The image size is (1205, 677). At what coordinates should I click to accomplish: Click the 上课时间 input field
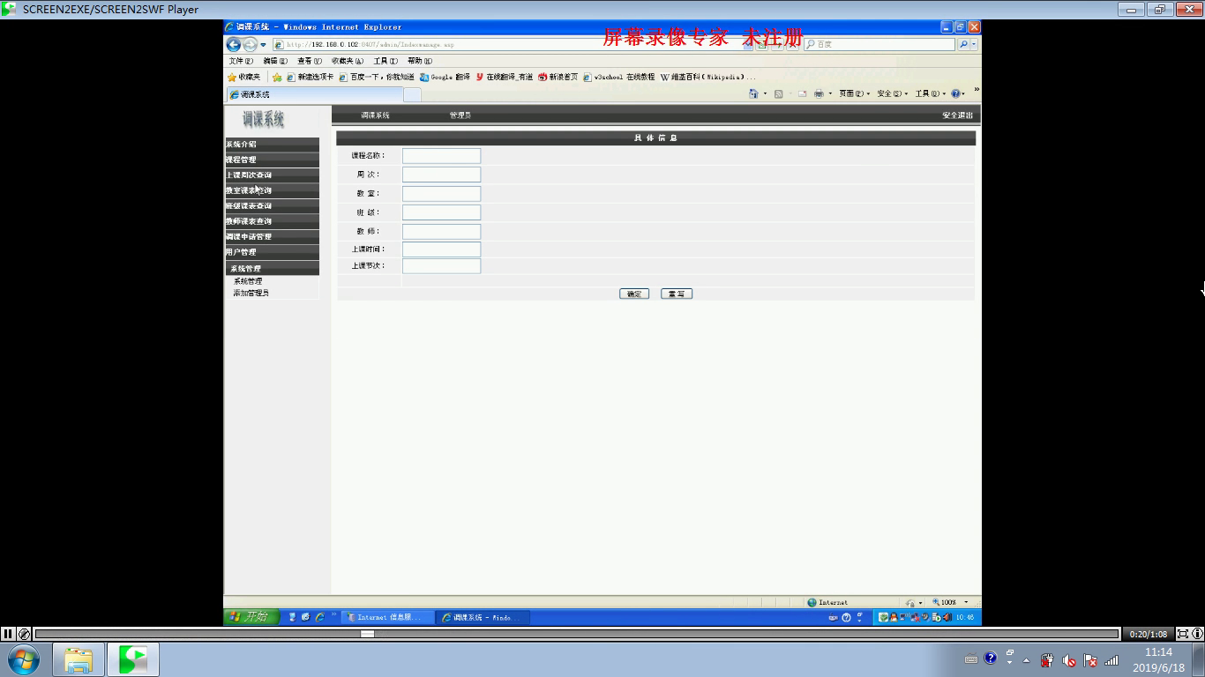pyautogui.click(x=441, y=249)
